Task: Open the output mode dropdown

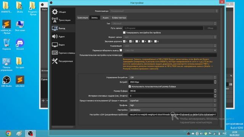Action: click(164, 11)
